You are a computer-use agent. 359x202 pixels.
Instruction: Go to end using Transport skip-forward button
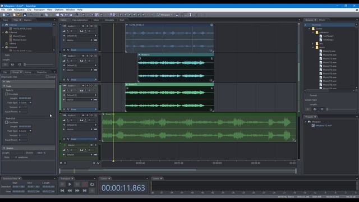(85, 191)
